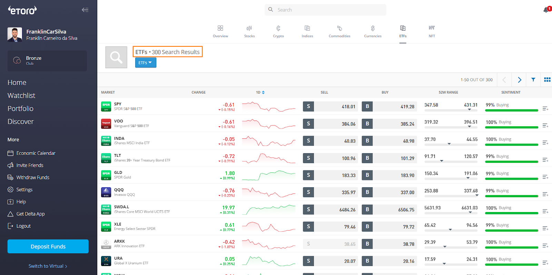
Task: Open the Indices tab
Action: coord(307,31)
